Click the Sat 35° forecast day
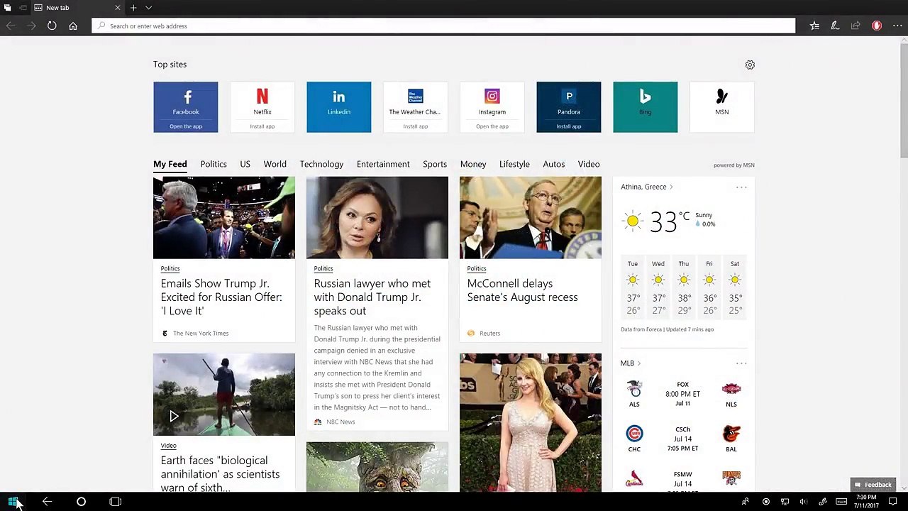This screenshot has width=908, height=511. click(x=735, y=287)
